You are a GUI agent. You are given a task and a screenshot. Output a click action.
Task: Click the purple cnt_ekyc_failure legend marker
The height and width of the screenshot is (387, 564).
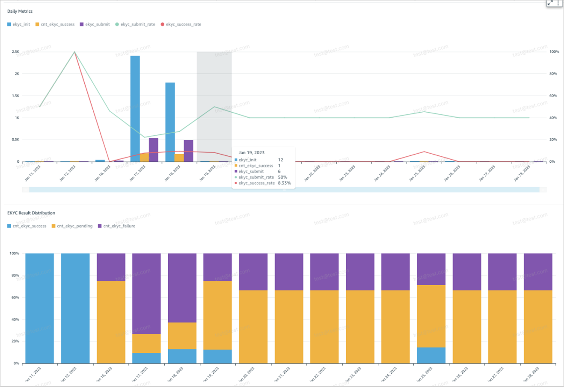tap(99, 226)
